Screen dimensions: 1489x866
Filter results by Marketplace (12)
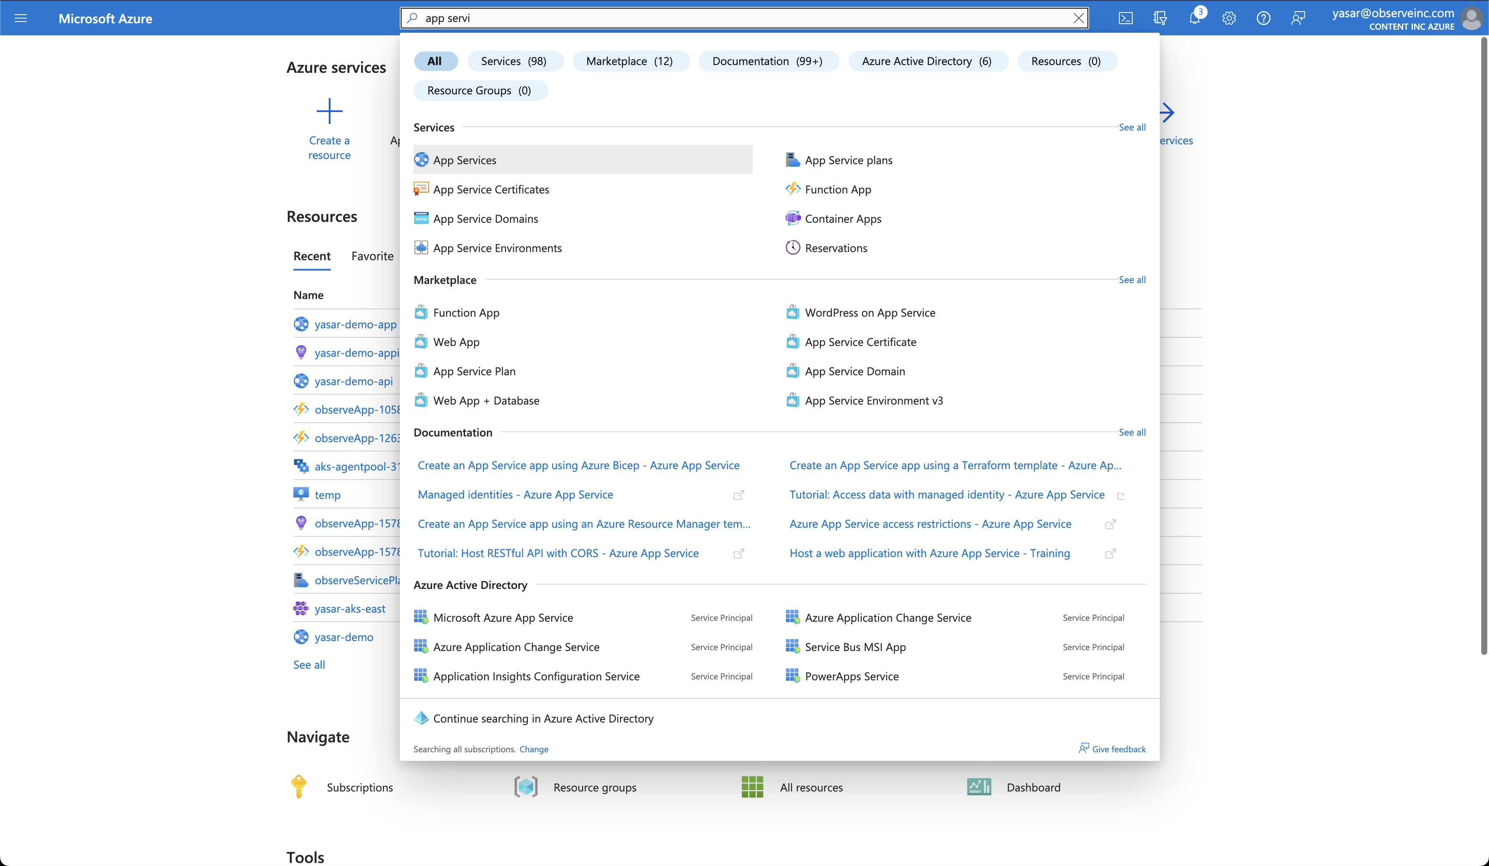[629, 62]
